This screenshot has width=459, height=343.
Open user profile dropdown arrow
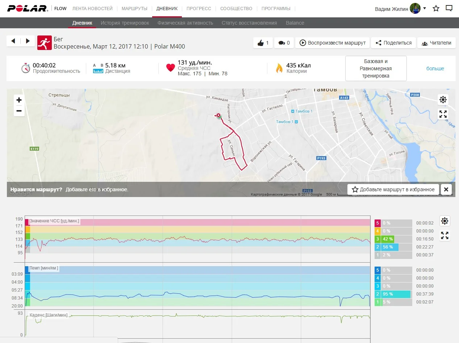[x=425, y=8]
